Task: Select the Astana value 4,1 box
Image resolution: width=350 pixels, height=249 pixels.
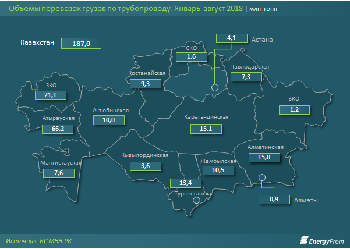Action: (230, 38)
